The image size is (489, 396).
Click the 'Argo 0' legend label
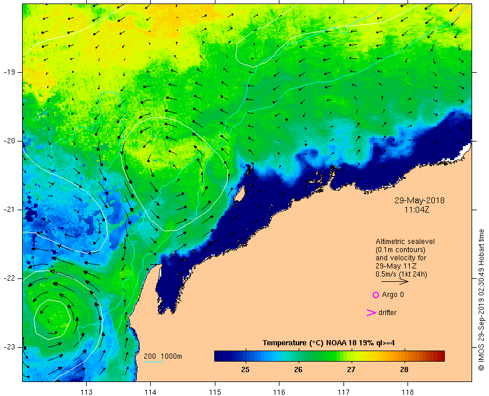pos(392,295)
